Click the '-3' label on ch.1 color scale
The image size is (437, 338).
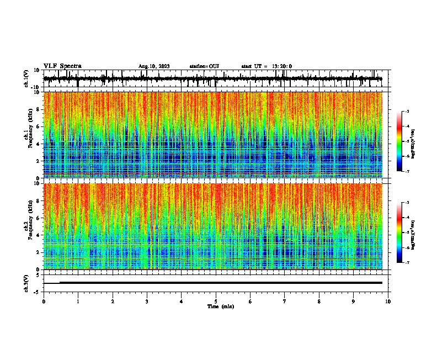(x=407, y=111)
